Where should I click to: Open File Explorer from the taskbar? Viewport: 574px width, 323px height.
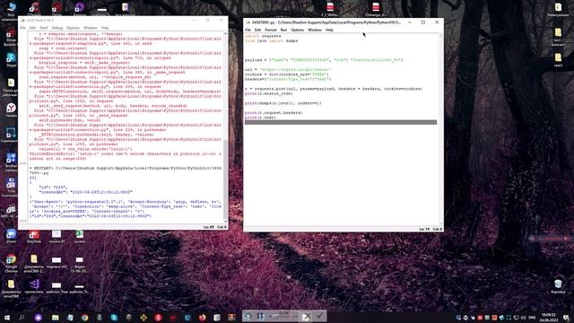[56, 317]
